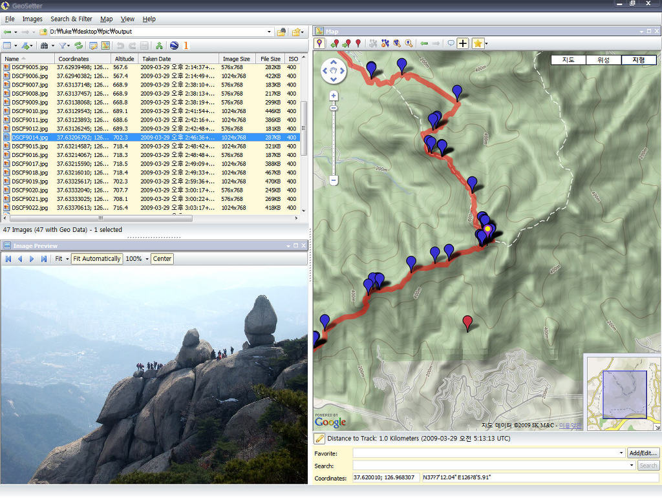Open the Favorite combo box dropdown
This screenshot has height=498, width=662.
point(621,453)
